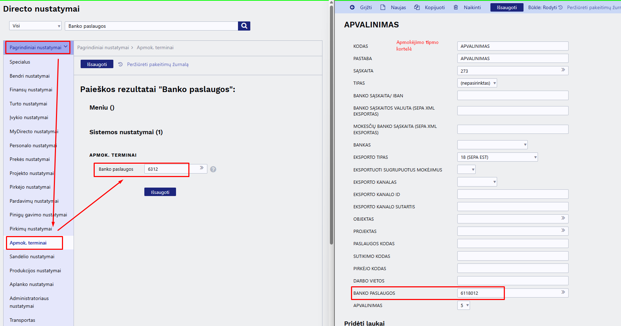Screen dimensions: 621x326
Task: Click the Naikinti trash icon
Action: coord(456,7)
